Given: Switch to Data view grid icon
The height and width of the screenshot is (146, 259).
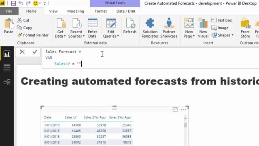Looking at the screenshot, I should click(x=7, y=68).
